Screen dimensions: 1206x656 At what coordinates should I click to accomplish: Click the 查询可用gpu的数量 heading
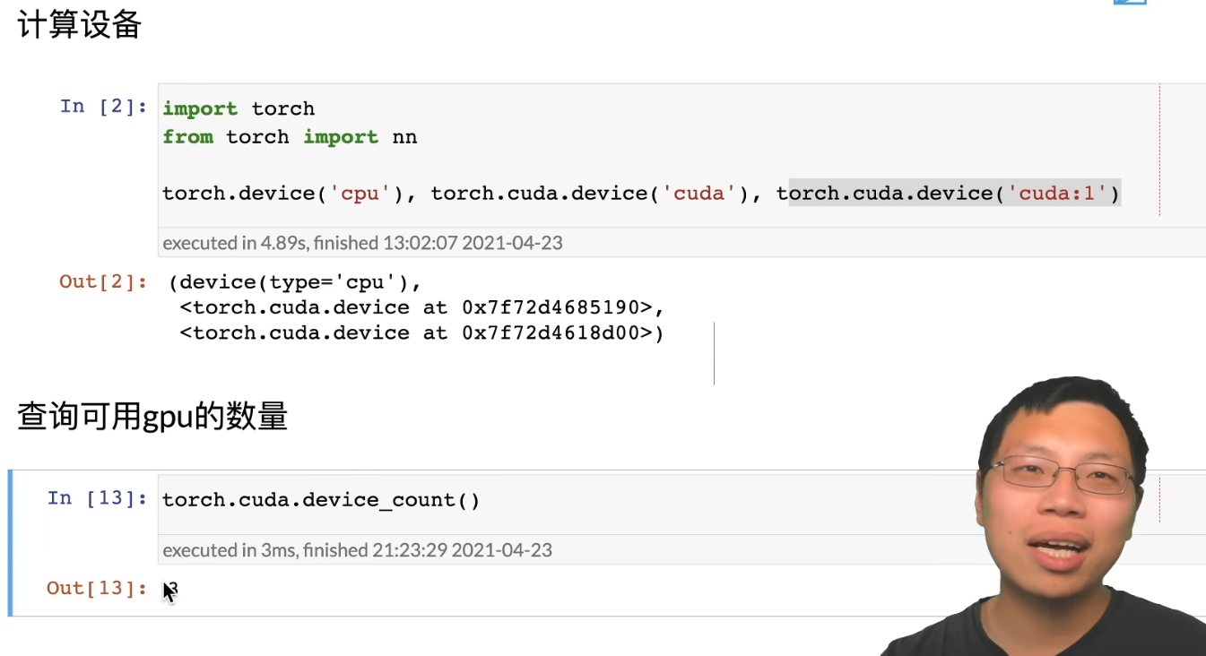click(x=152, y=417)
